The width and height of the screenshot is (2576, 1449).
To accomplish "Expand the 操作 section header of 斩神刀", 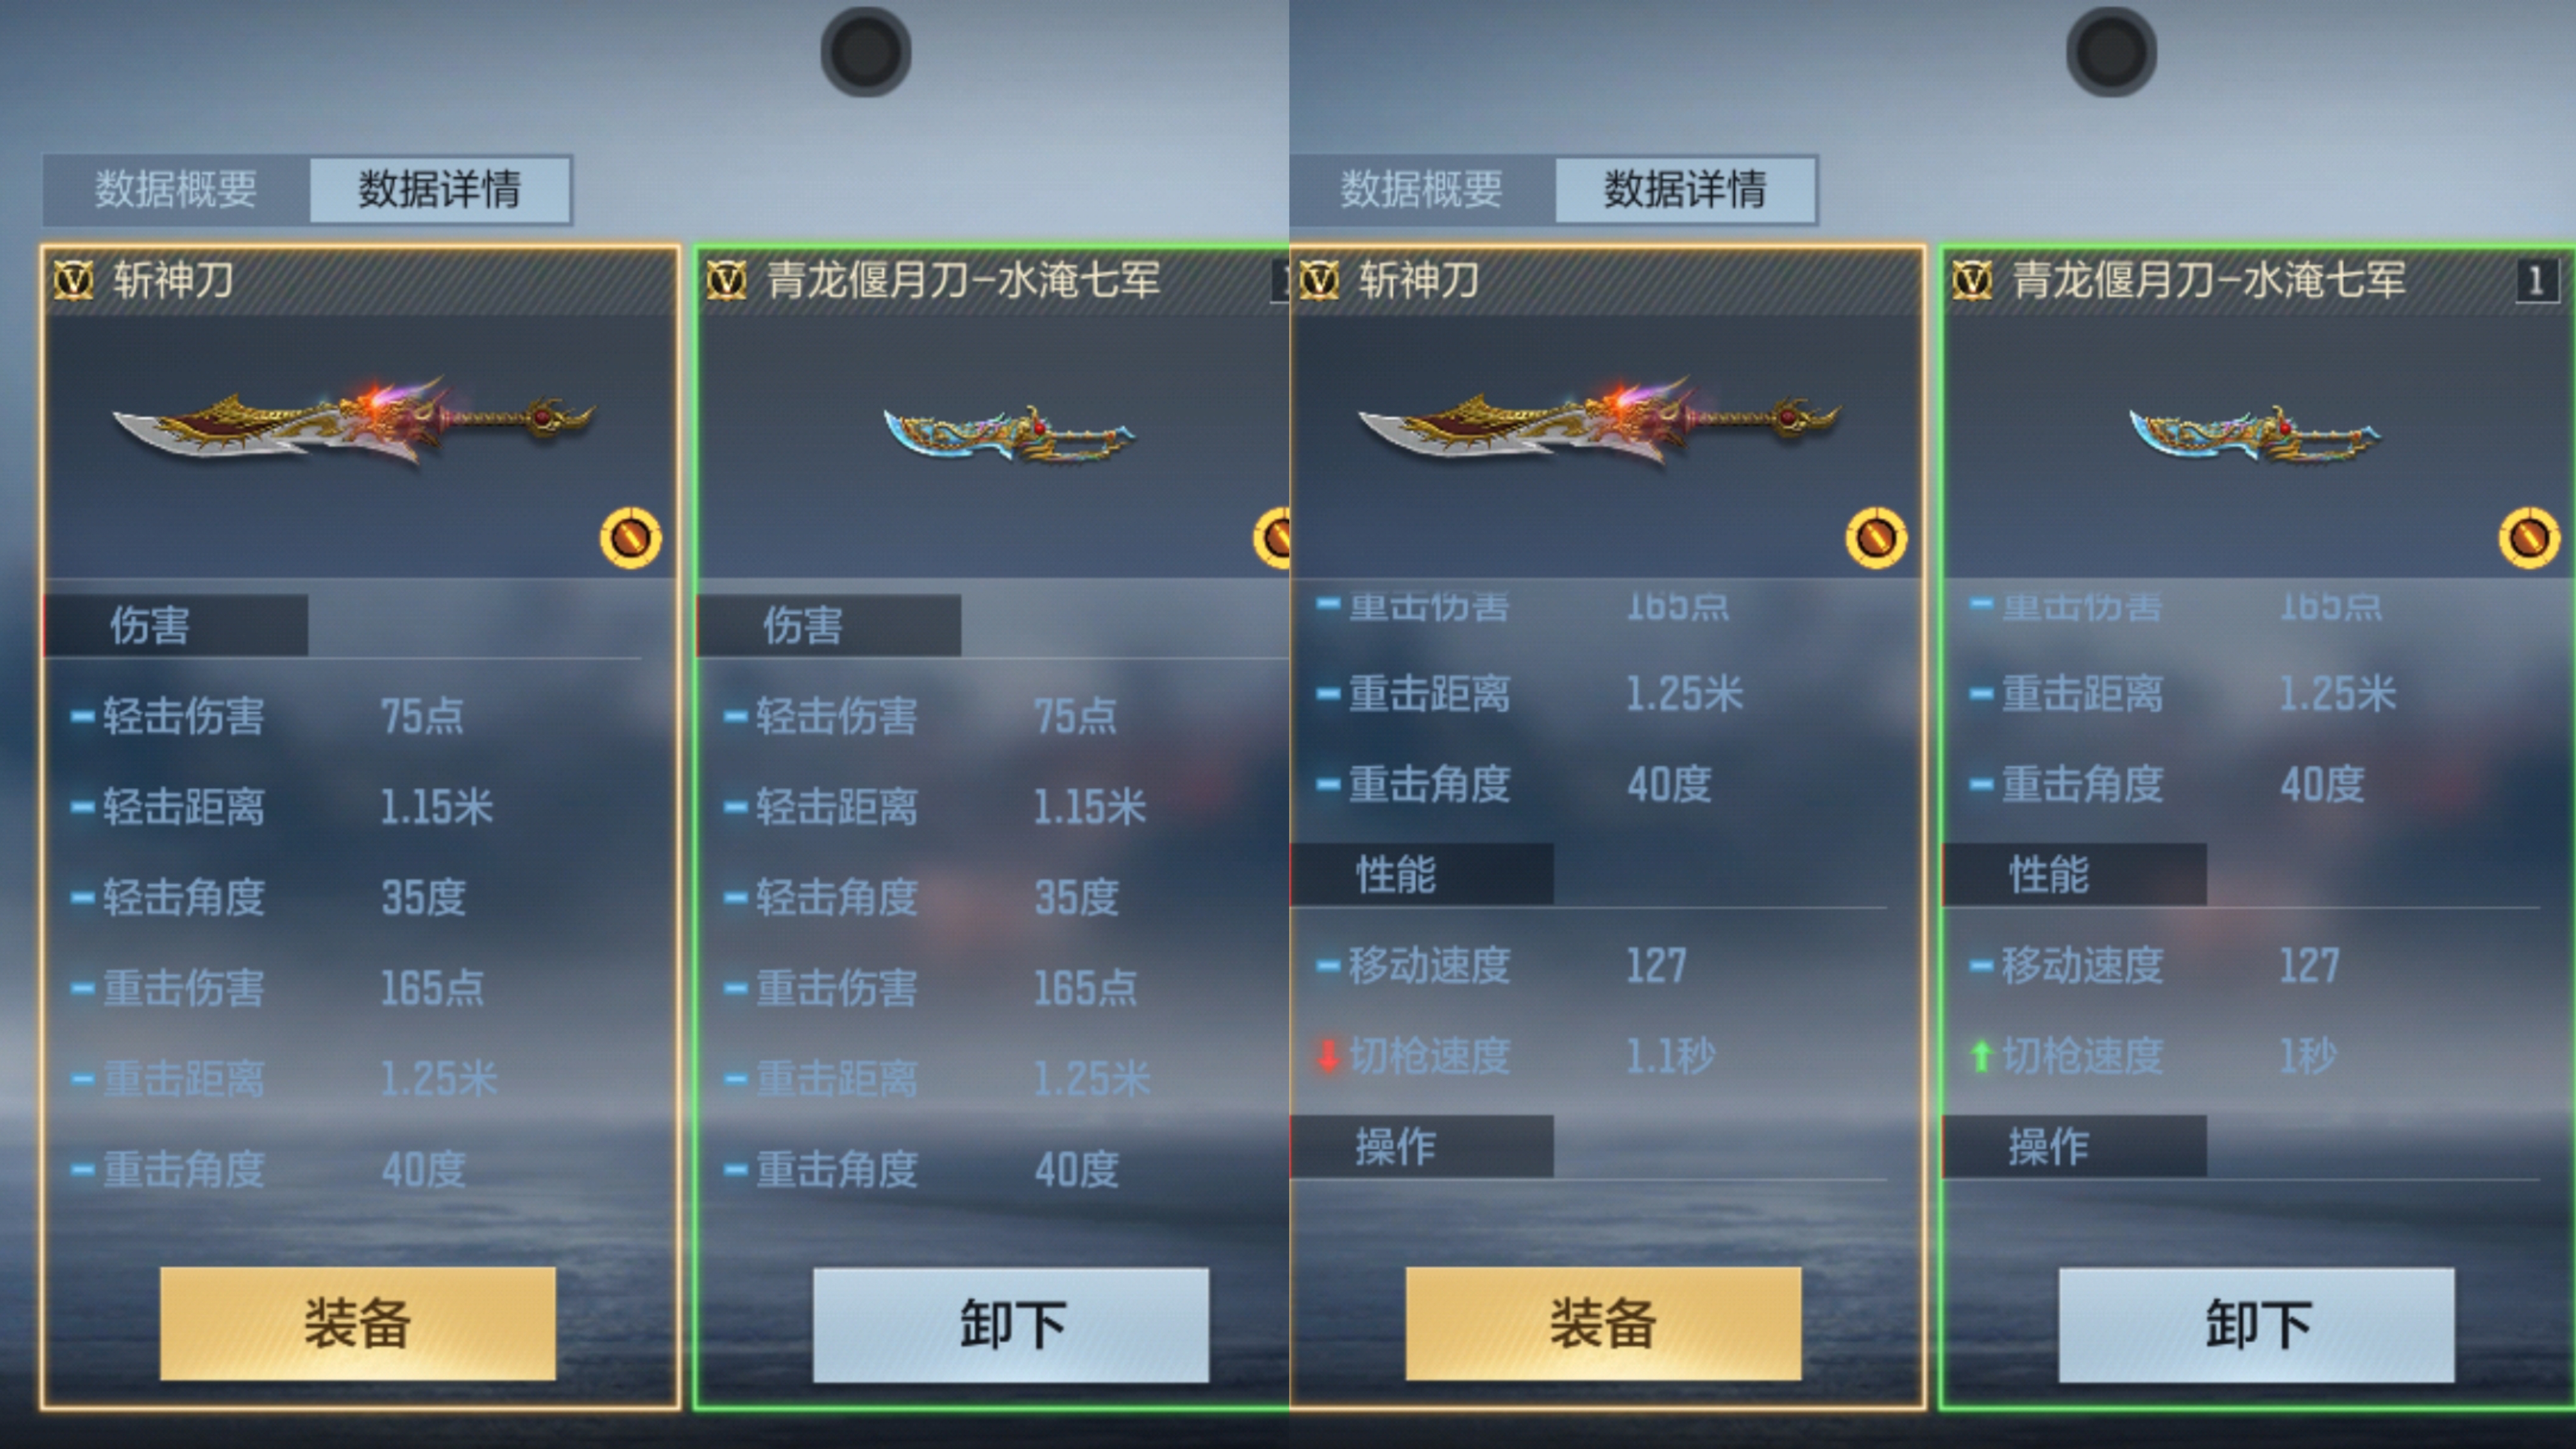I will coord(1422,1146).
